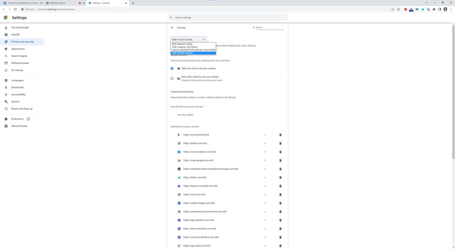Reload the page with the refresh icon

(15, 9)
